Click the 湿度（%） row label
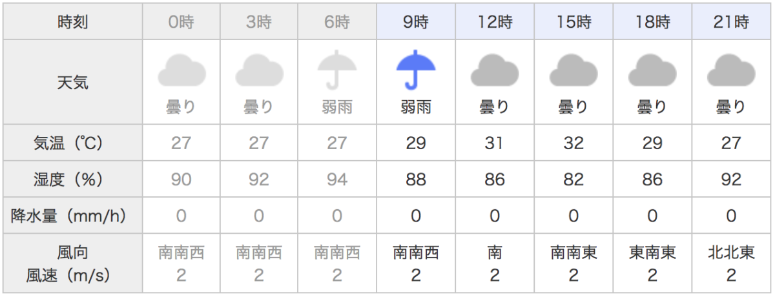775x297 pixels. [x=73, y=179]
